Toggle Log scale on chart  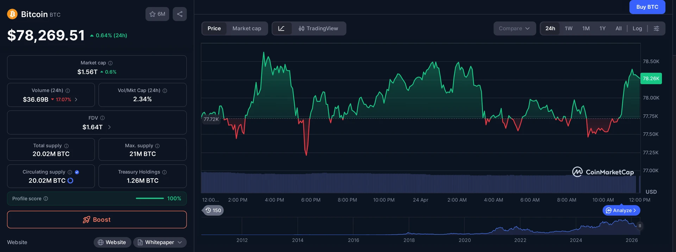(637, 28)
